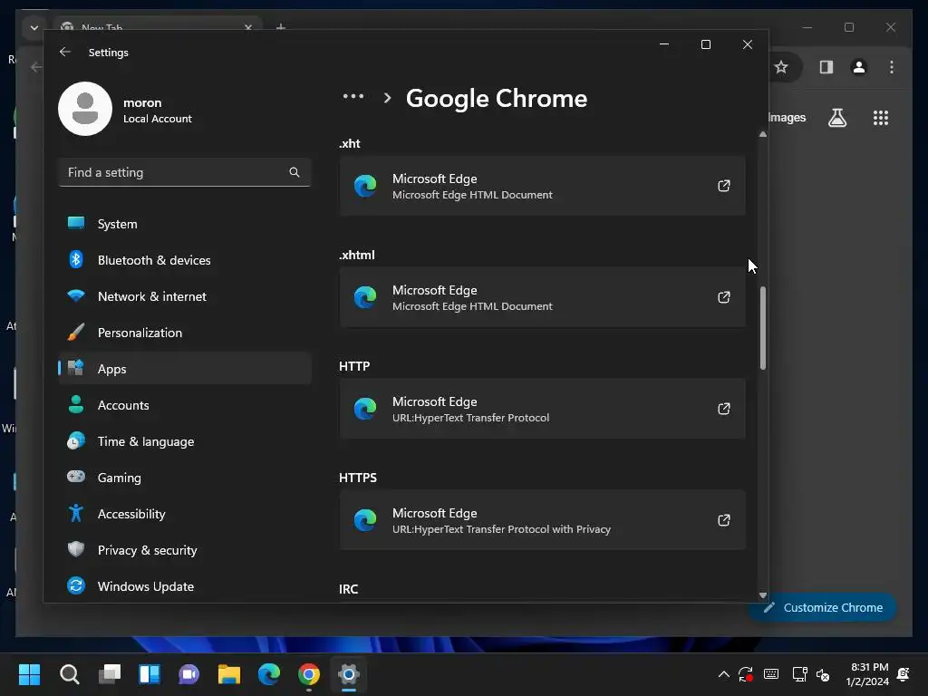Expand the breadcrumb ellipsis before Google Chrome
Viewport: 928px width, 696px height.
[x=353, y=96]
